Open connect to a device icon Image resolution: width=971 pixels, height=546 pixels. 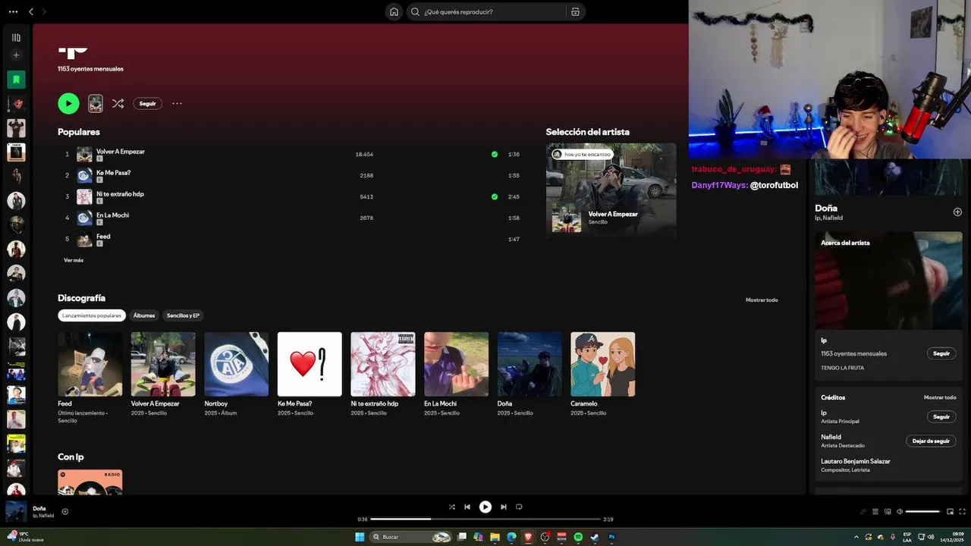pyautogui.click(x=887, y=511)
